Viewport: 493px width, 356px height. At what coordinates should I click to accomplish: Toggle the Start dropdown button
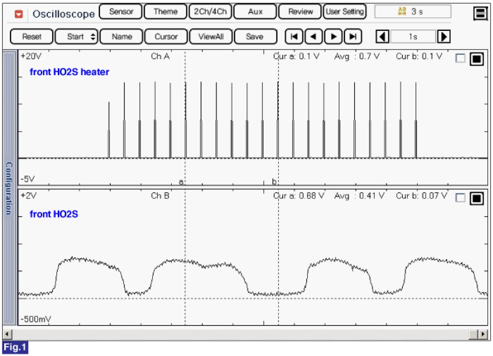point(77,37)
